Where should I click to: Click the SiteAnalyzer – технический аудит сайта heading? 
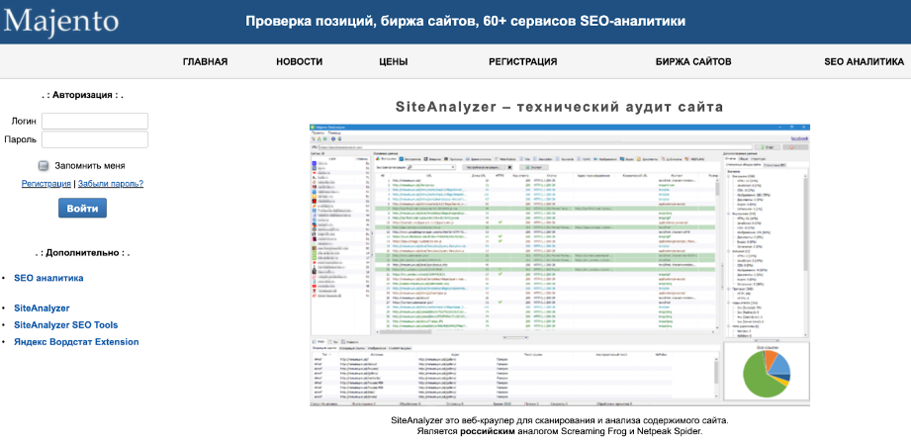point(560,107)
